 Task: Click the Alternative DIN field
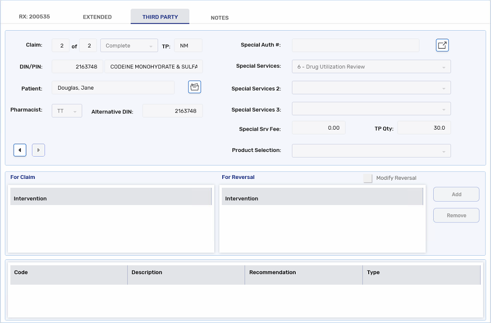(x=173, y=111)
